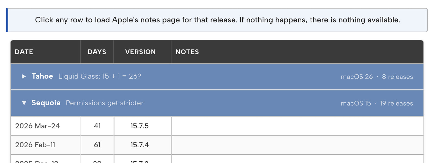Open version 15.7.4 release notes

coord(139,145)
